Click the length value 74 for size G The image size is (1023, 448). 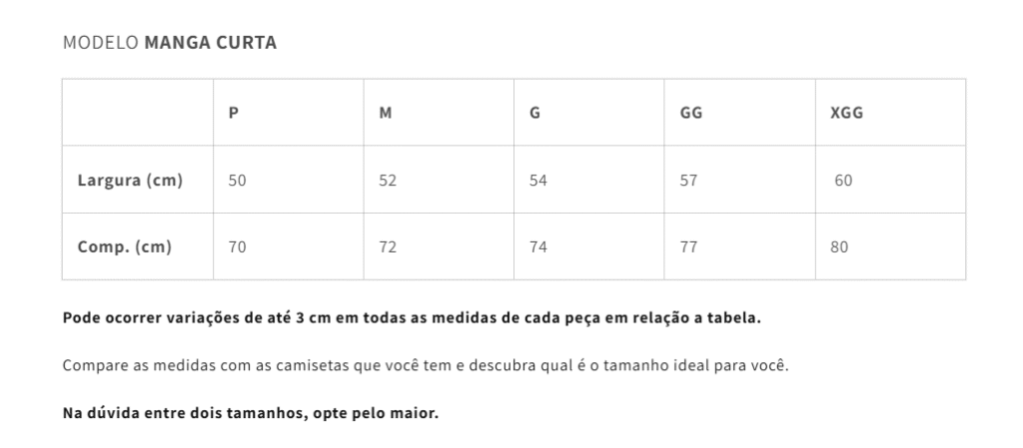coord(538,247)
